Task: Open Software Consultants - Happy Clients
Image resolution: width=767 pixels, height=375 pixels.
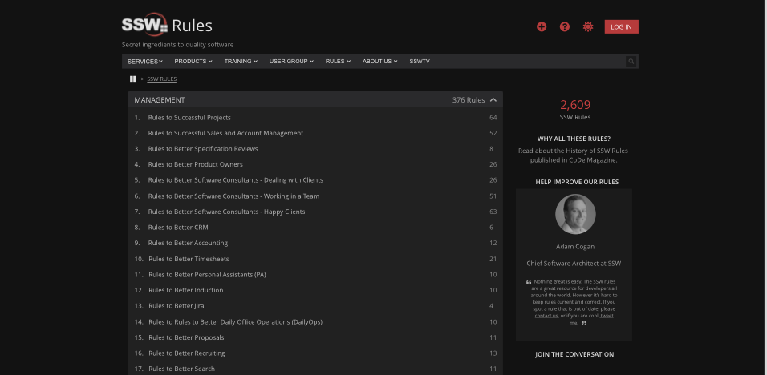Action: tap(226, 212)
